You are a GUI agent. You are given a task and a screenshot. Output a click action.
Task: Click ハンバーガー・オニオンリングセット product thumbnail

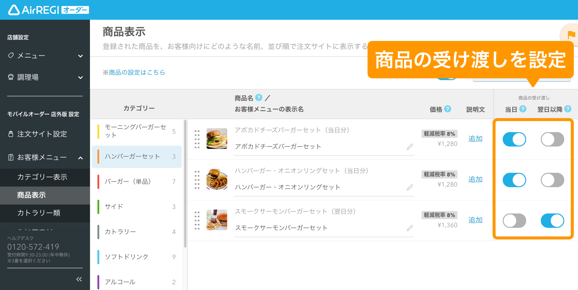[217, 179]
